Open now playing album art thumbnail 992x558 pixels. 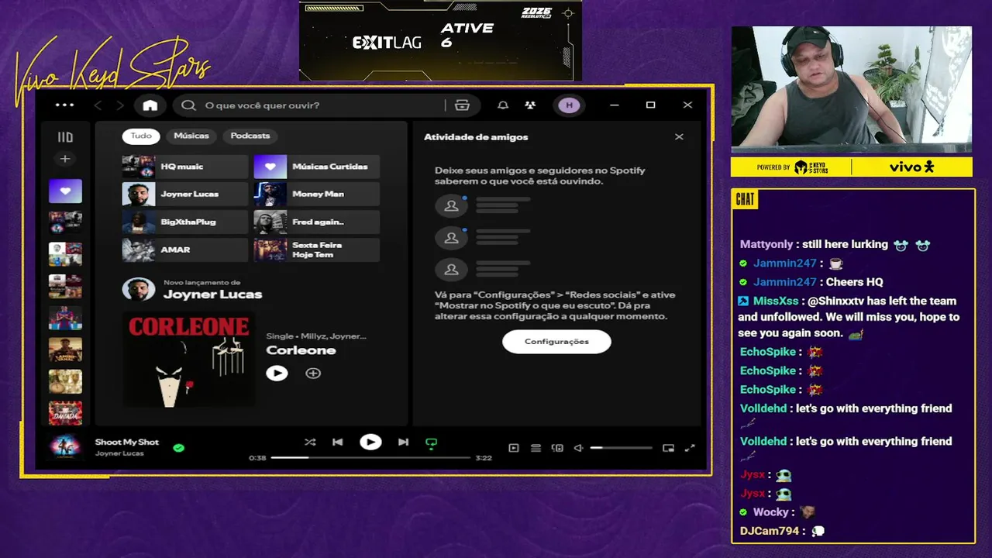pyautogui.click(x=65, y=447)
